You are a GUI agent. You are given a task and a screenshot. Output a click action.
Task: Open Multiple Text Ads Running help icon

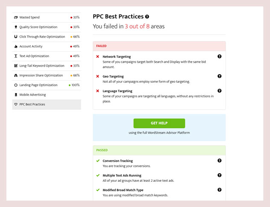(220, 175)
